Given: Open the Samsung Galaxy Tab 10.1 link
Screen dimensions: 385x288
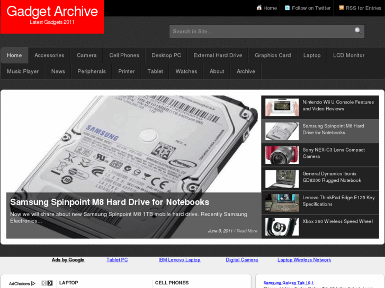Looking at the screenshot, I should coord(289,283).
